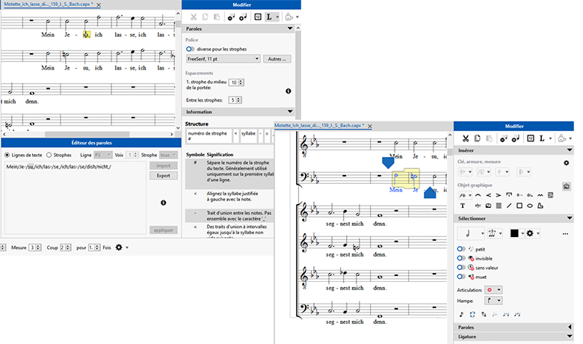
Task: Insert a crescendo hairpin graphic object
Action: (x=488, y=195)
